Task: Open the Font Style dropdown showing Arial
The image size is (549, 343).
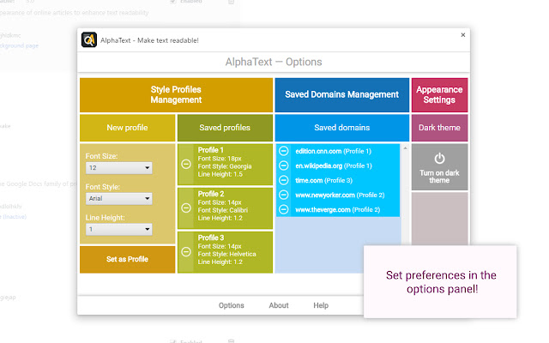Action: (118, 199)
